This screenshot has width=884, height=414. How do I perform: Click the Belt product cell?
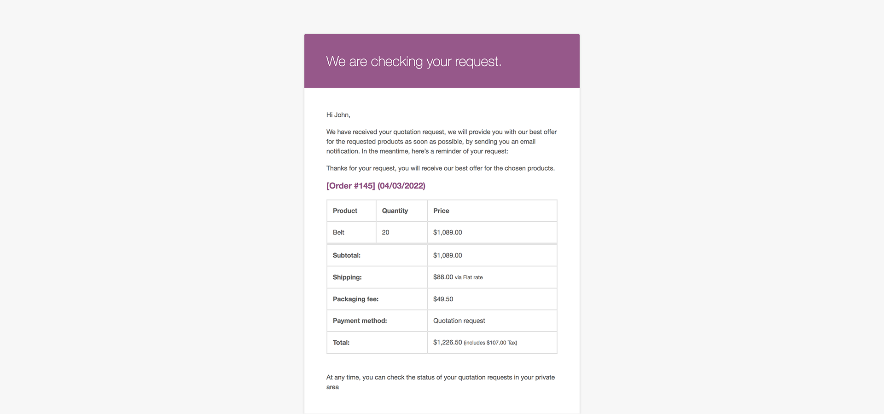[338, 232]
